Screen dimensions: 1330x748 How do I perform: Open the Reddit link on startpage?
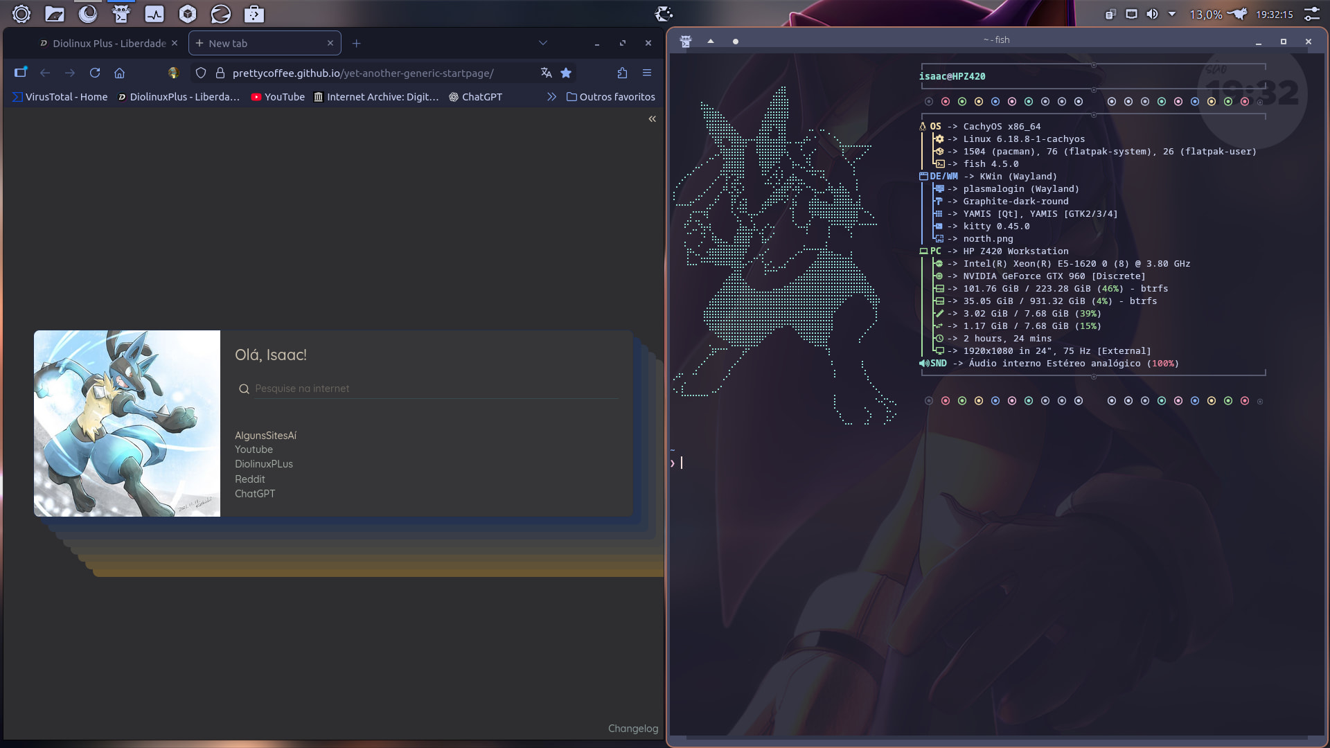[x=249, y=479]
